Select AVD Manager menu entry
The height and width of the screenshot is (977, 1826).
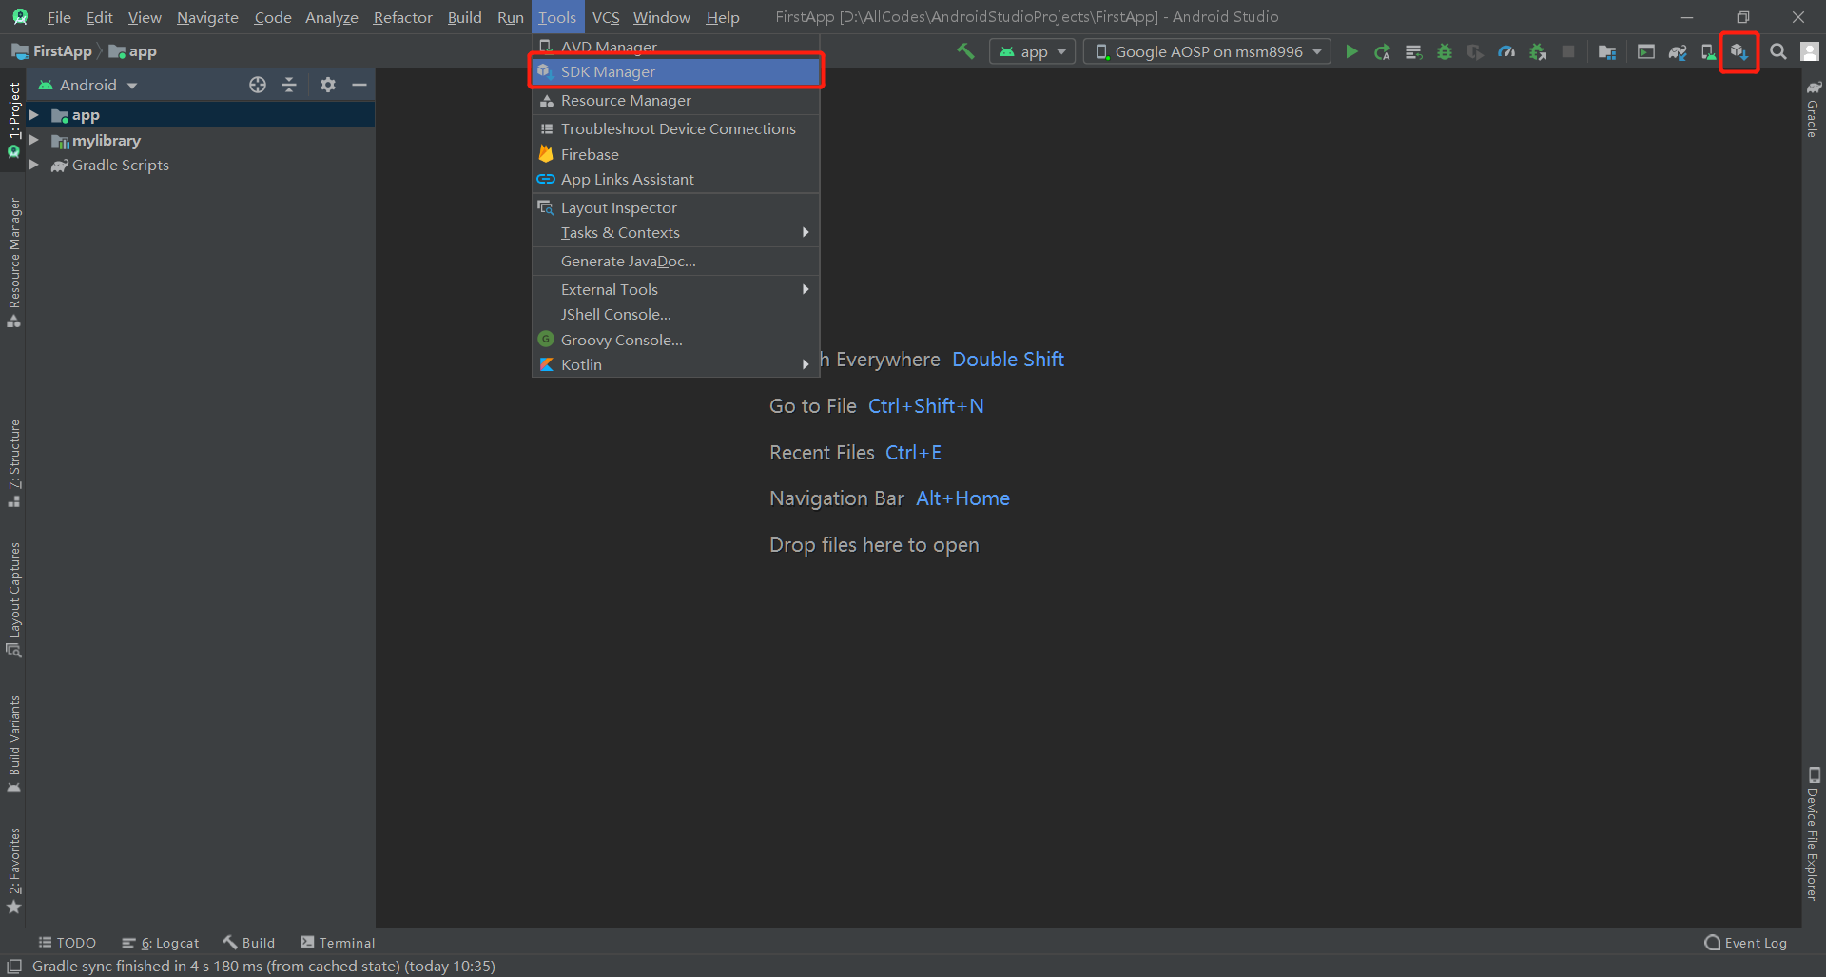(x=675, y=47)
